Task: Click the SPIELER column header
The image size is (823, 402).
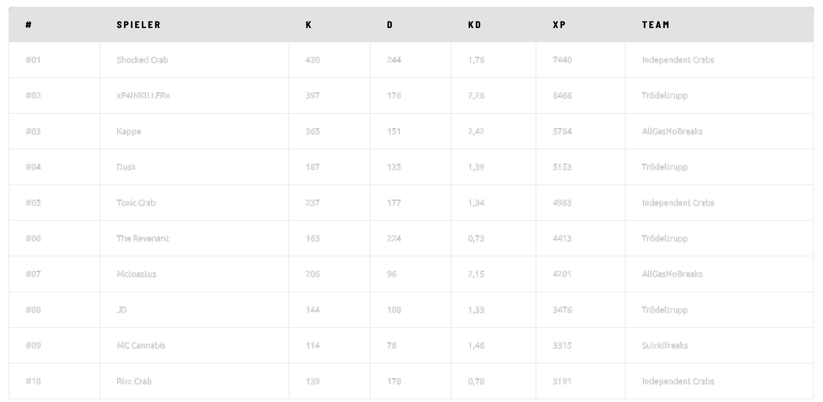Action: [x=138, y=25]
